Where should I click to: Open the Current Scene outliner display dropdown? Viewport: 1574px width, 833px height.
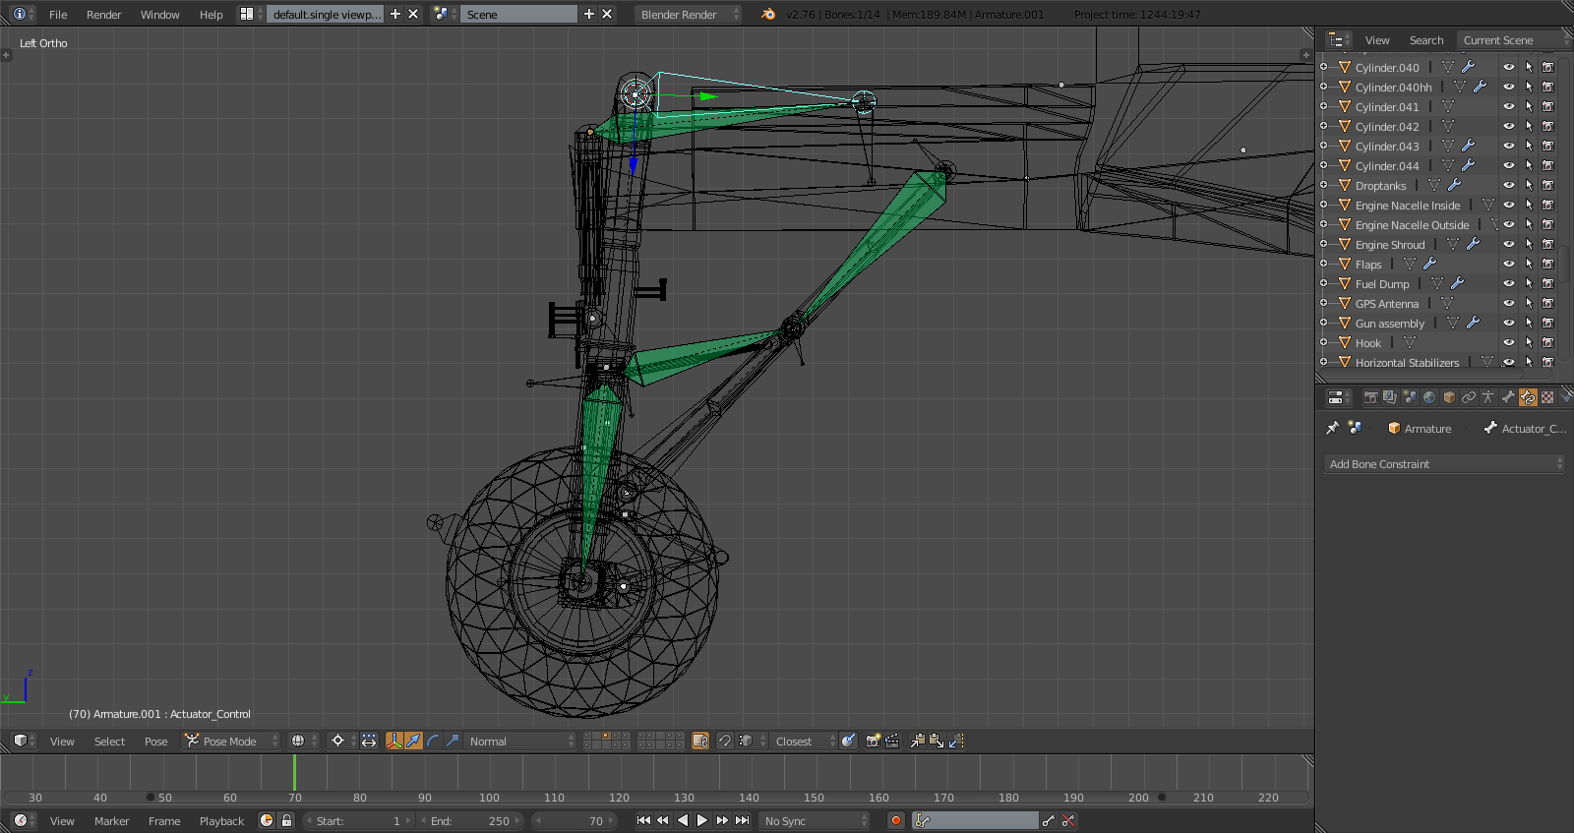click(1514, 40)
